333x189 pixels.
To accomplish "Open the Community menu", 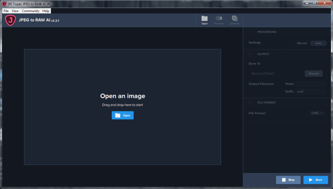I will coord(31,11).
